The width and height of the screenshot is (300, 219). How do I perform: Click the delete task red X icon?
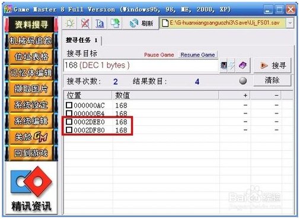pyautogui.click(x=85, y=23)
